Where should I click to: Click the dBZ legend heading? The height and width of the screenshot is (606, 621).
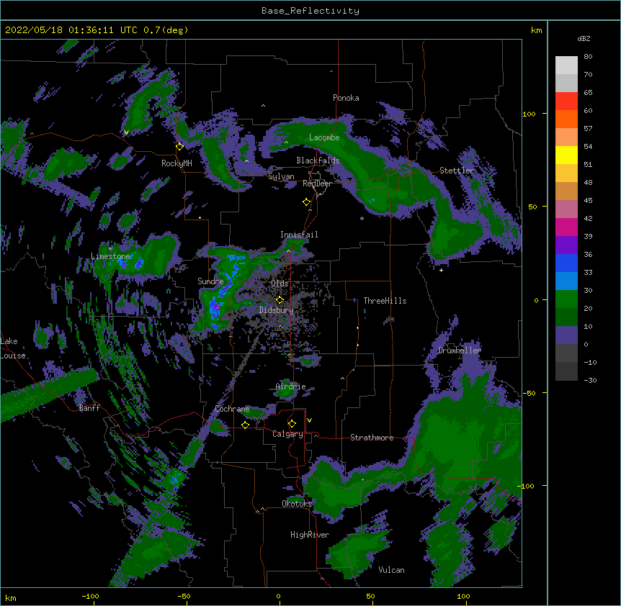(584, 38)
